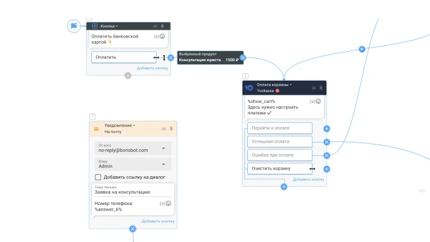Enable Добавить ссылку на диалог checkbox
Screen dimensions: 430x242
98,177
